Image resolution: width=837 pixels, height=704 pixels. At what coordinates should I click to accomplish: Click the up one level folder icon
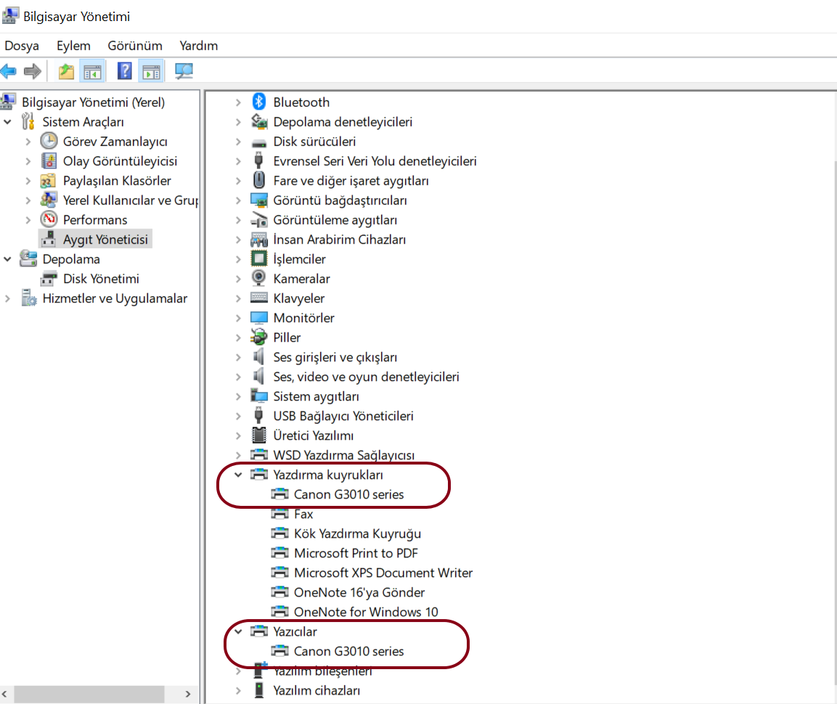[65, 70]
